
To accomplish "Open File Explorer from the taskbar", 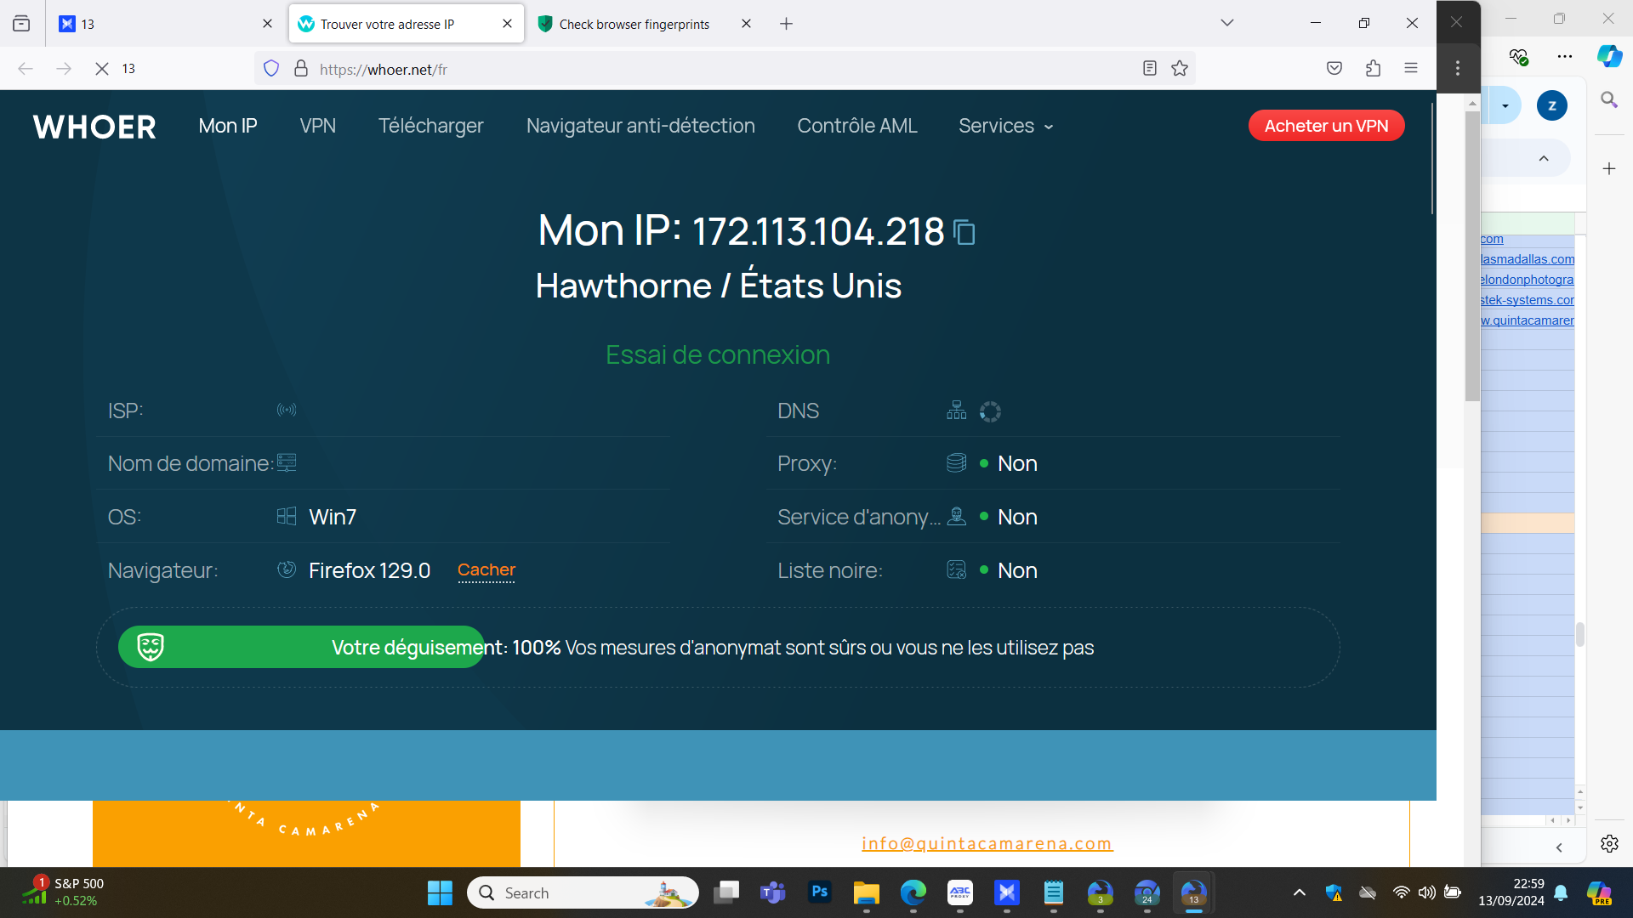I will tap(867, 892).
